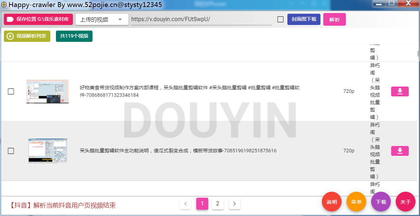Download the 全功能说明 video with its arrow icon

tap(400, 151)
